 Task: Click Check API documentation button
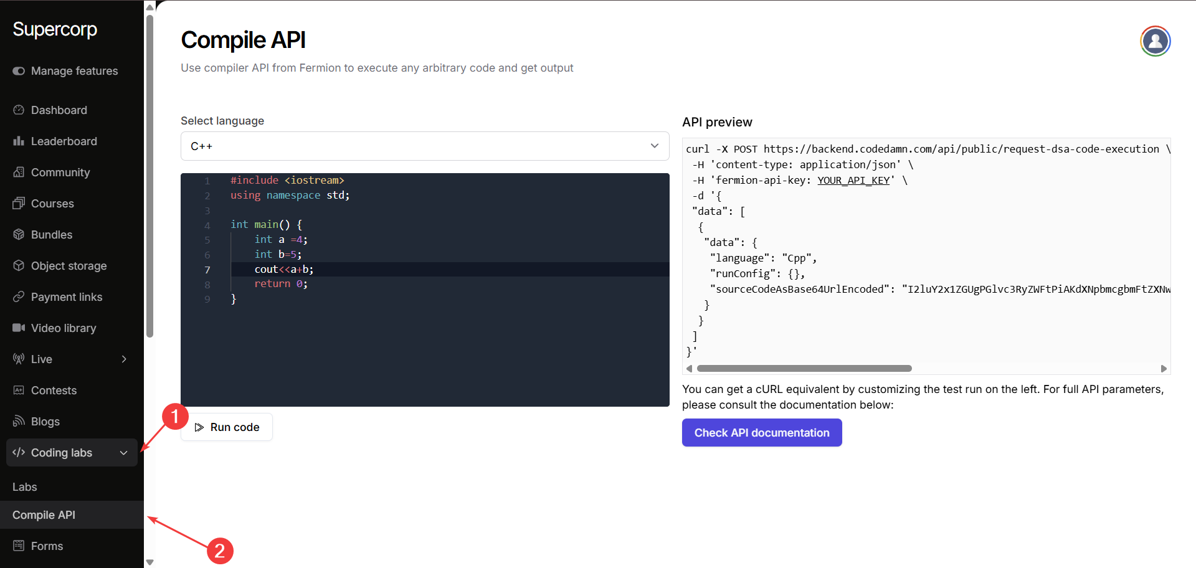pos(761,433)
